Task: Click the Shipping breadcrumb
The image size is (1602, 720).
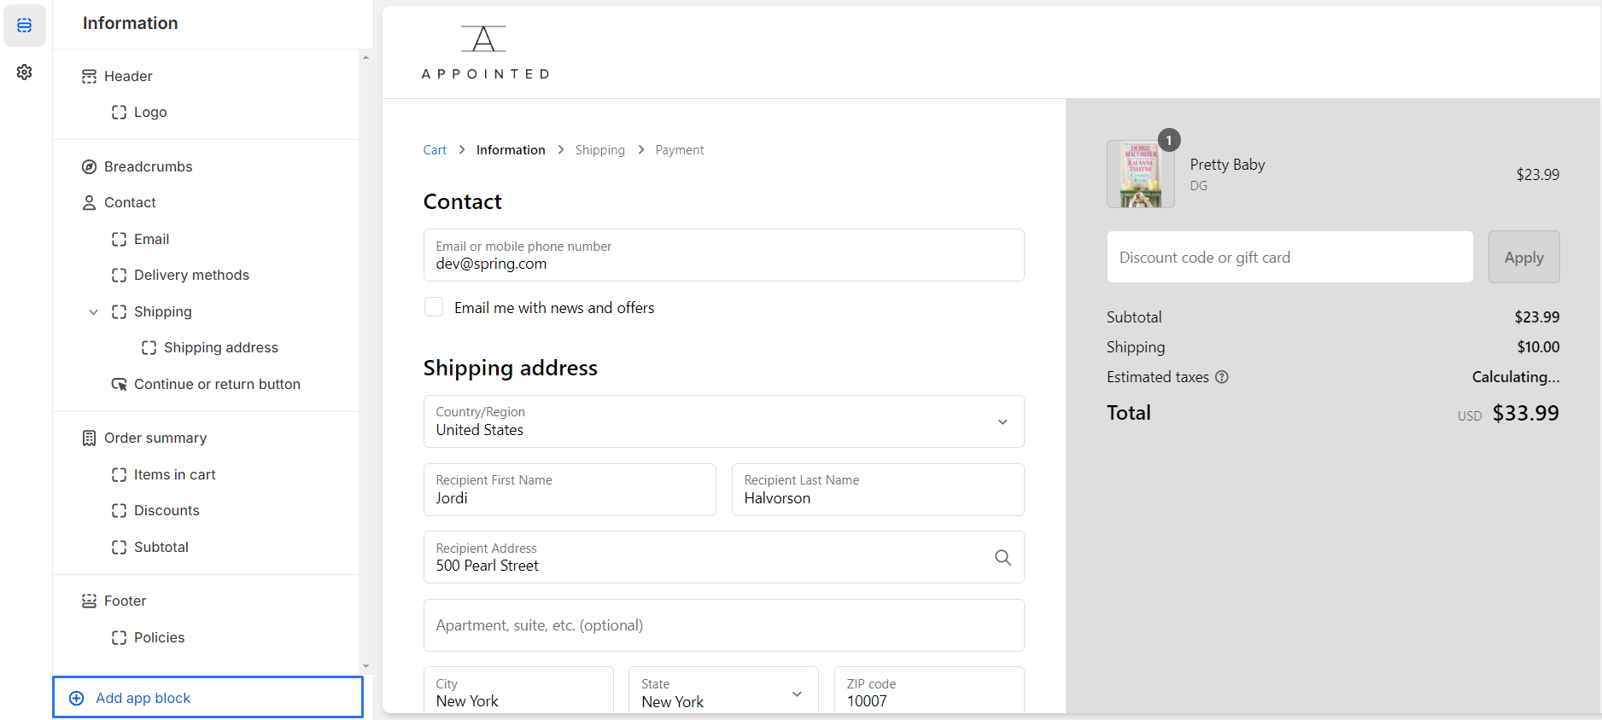Action: (x=599, y=150)
